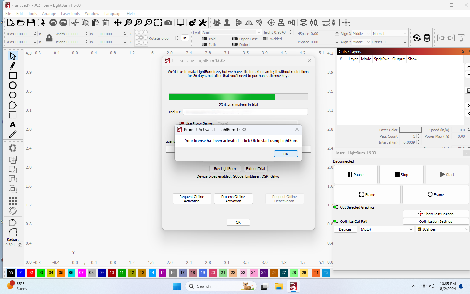The image size is (470, 294).
Task: Toggle Cut Selected Graphics switch
Action: tap(336, 207)
